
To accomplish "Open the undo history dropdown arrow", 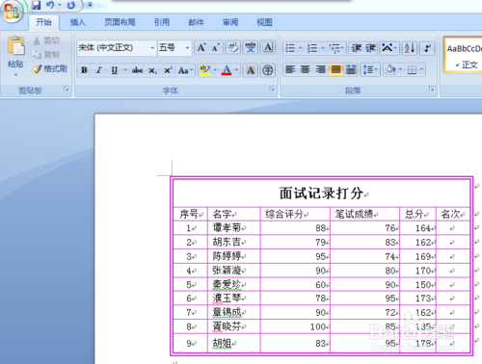I will click(x=60, y=5).
